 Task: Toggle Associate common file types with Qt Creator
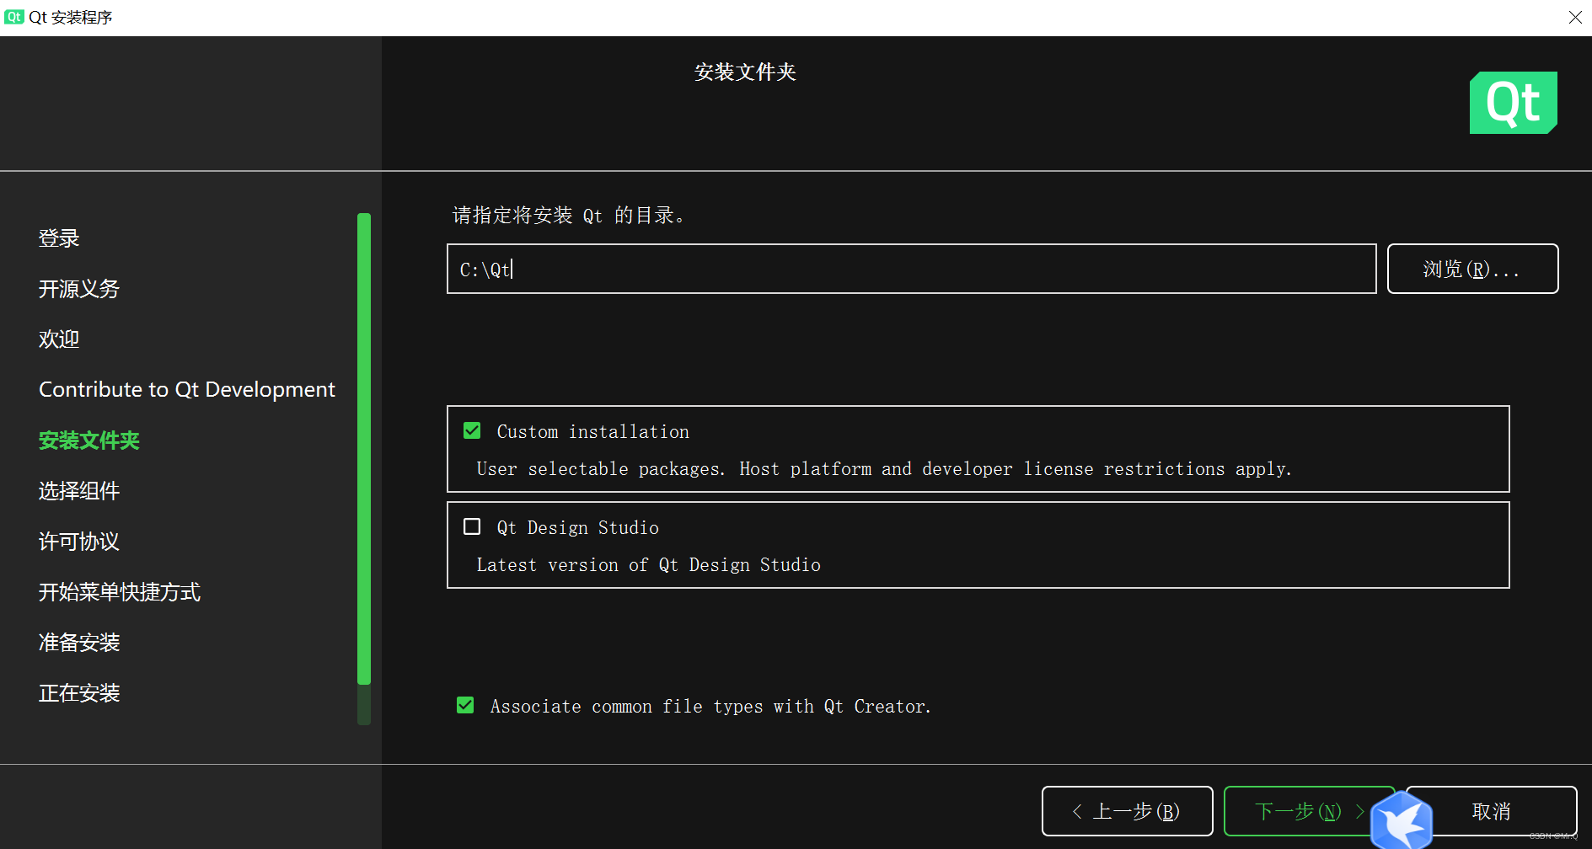(x=465, y=706)
